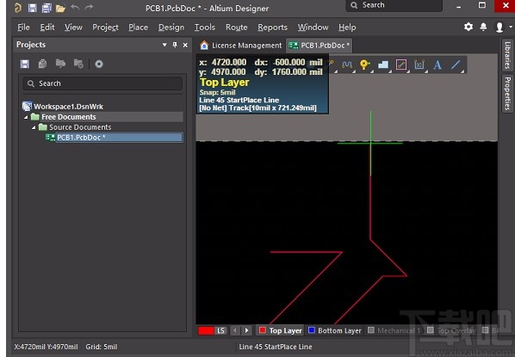Click the Undo arrow in title bar
The height and width of the screenshot is (357, 515).
pyautogui.click(x=75, y=8)
